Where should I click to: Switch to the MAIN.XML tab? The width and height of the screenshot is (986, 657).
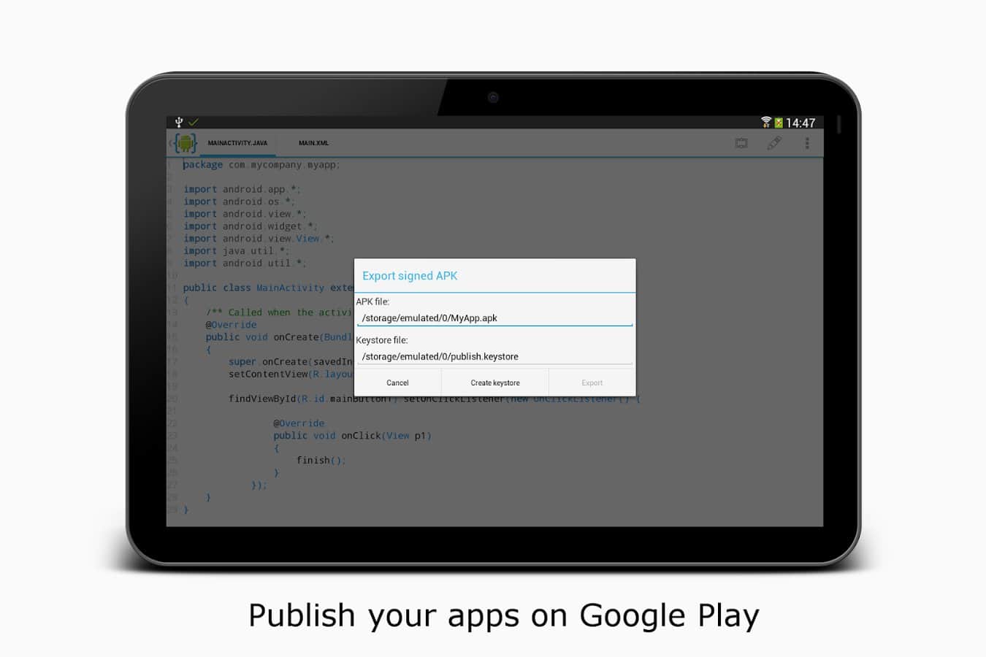313,143
